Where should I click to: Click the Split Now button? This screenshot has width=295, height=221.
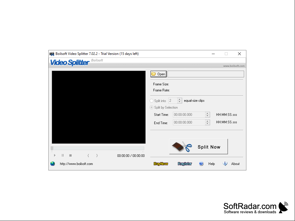click(199, 147)
